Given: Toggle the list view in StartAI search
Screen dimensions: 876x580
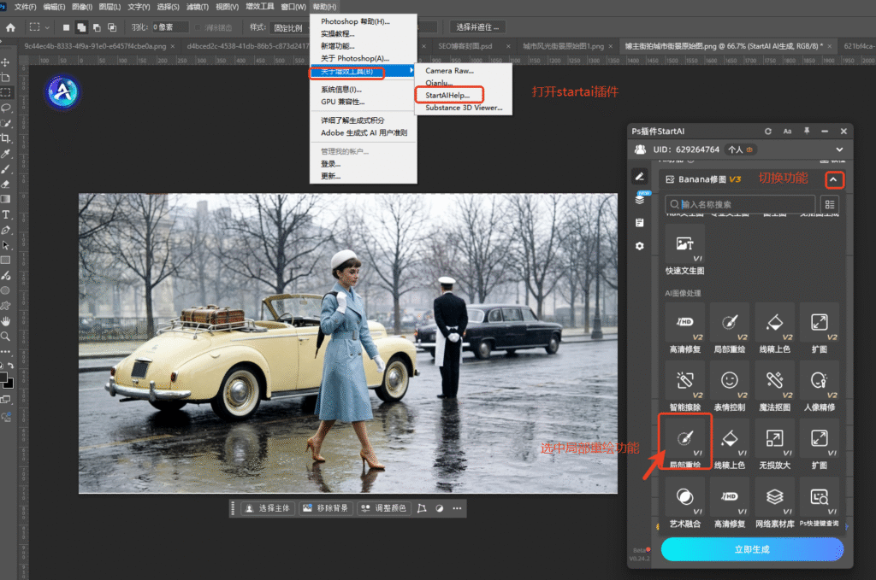Looking at the screenshot, I should pos(830,205).
